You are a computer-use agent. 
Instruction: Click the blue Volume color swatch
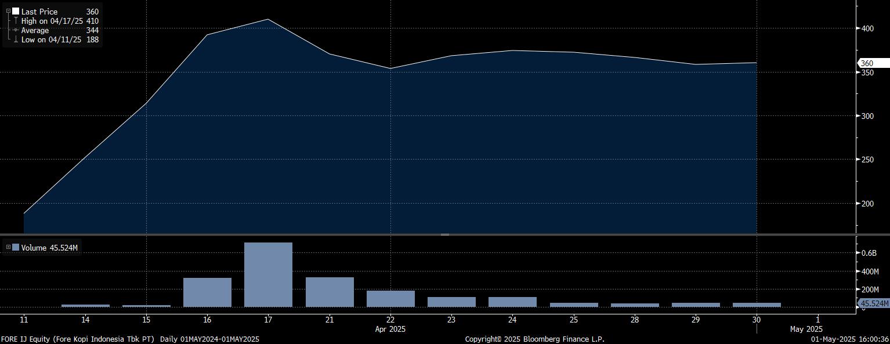[16, 248]
